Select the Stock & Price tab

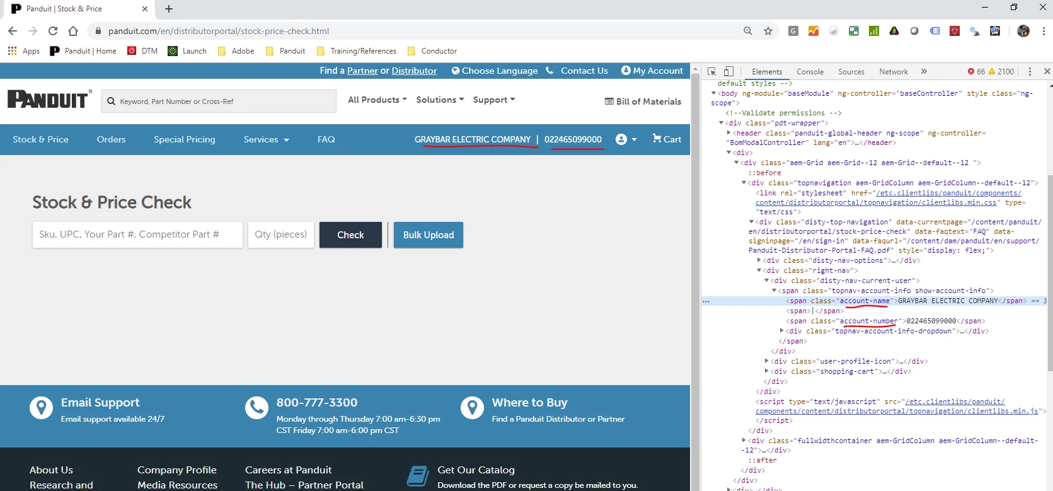[x=41, y=139]
